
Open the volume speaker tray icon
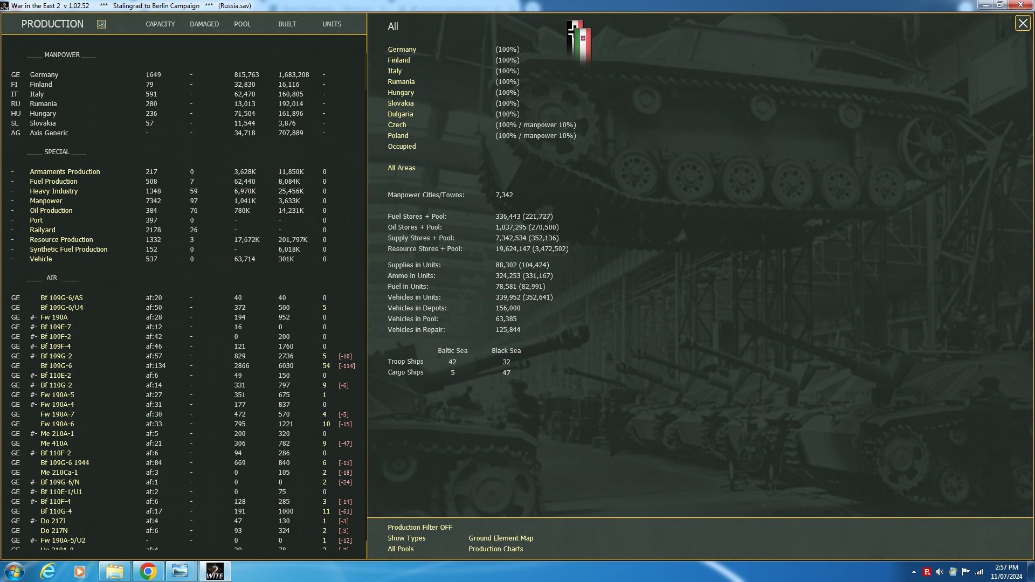point(940,572)
